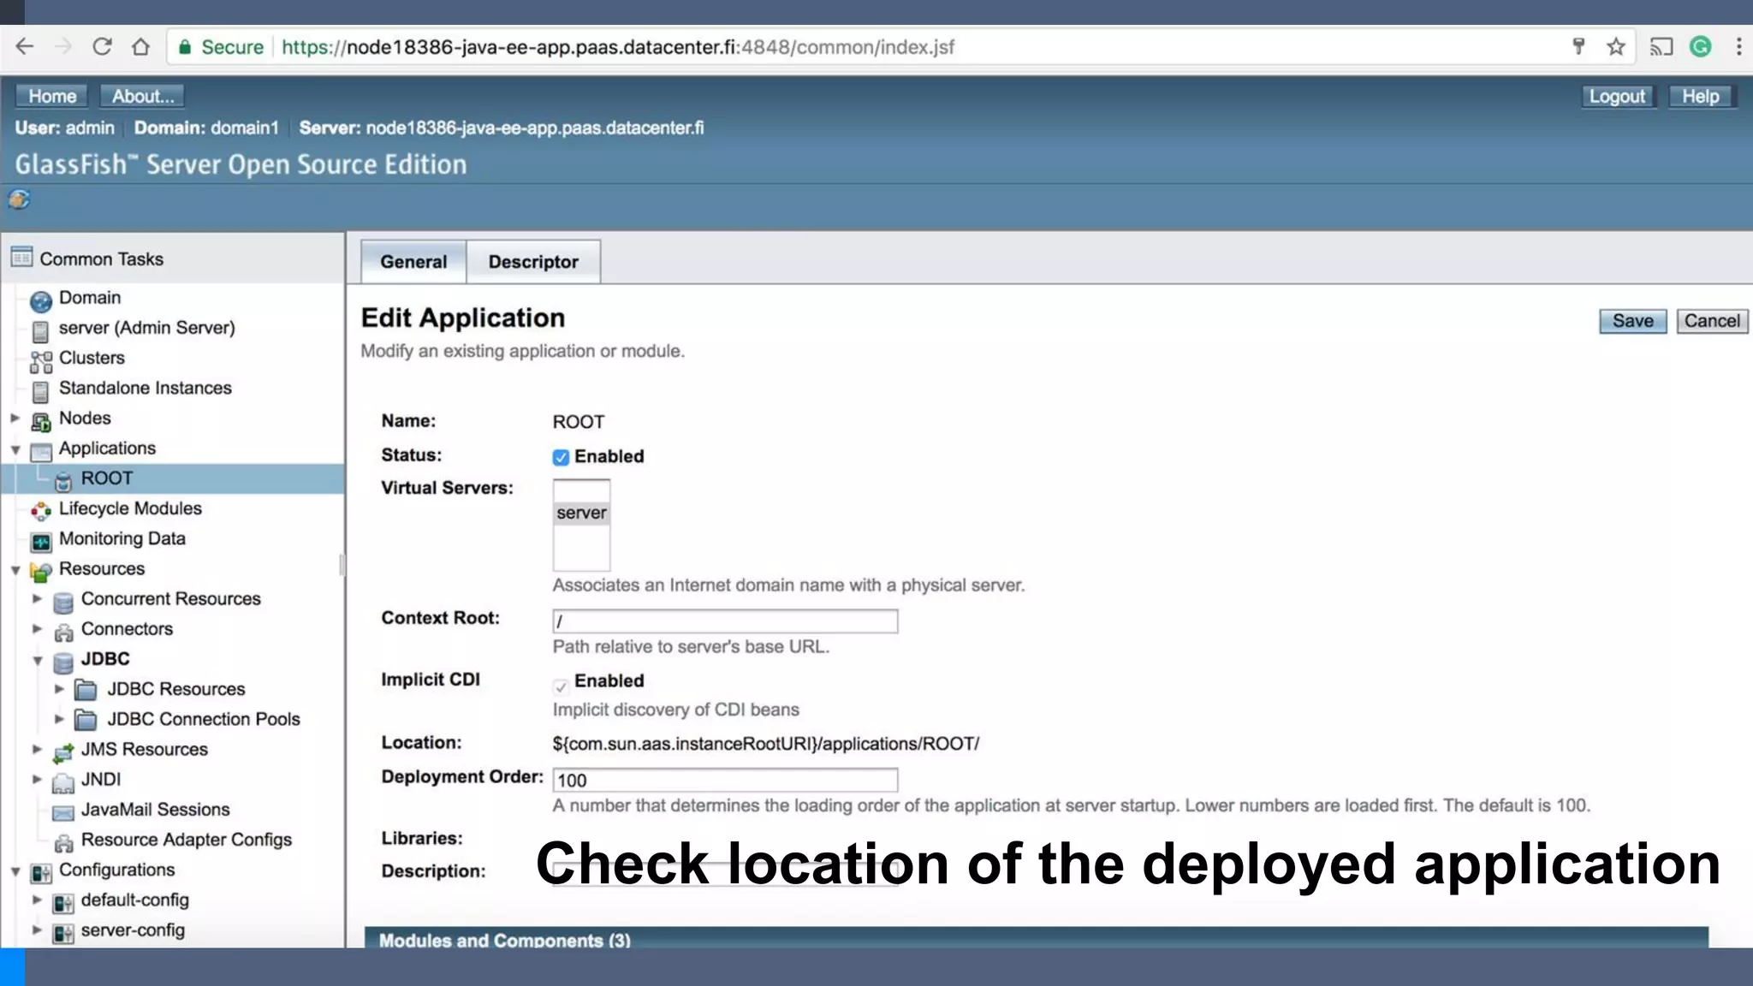The image size is (1753, 986).
Task: Click the JDBC database icon
Action: pos(62,662)
